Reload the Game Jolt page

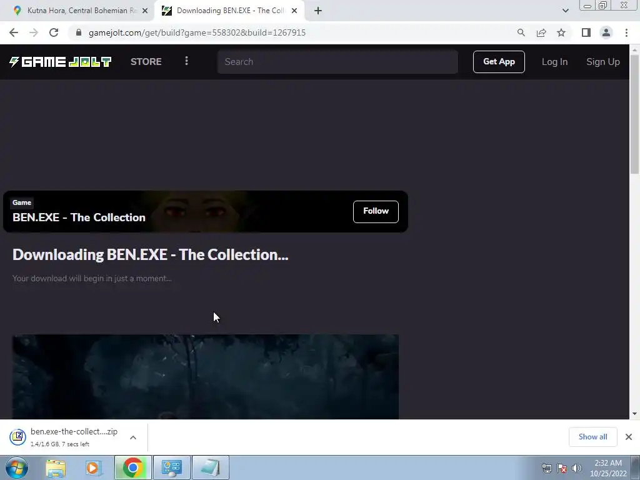pyautogui.click(x=54, y=32)
